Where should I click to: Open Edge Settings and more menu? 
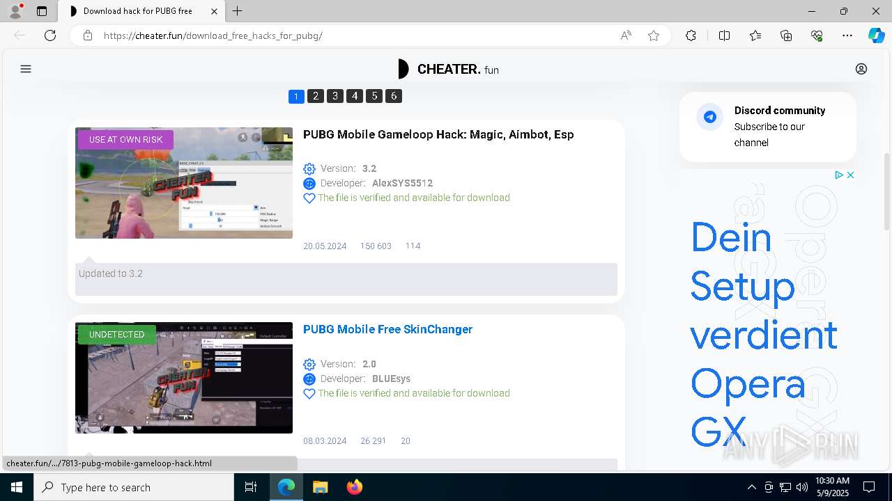point(847,35)
